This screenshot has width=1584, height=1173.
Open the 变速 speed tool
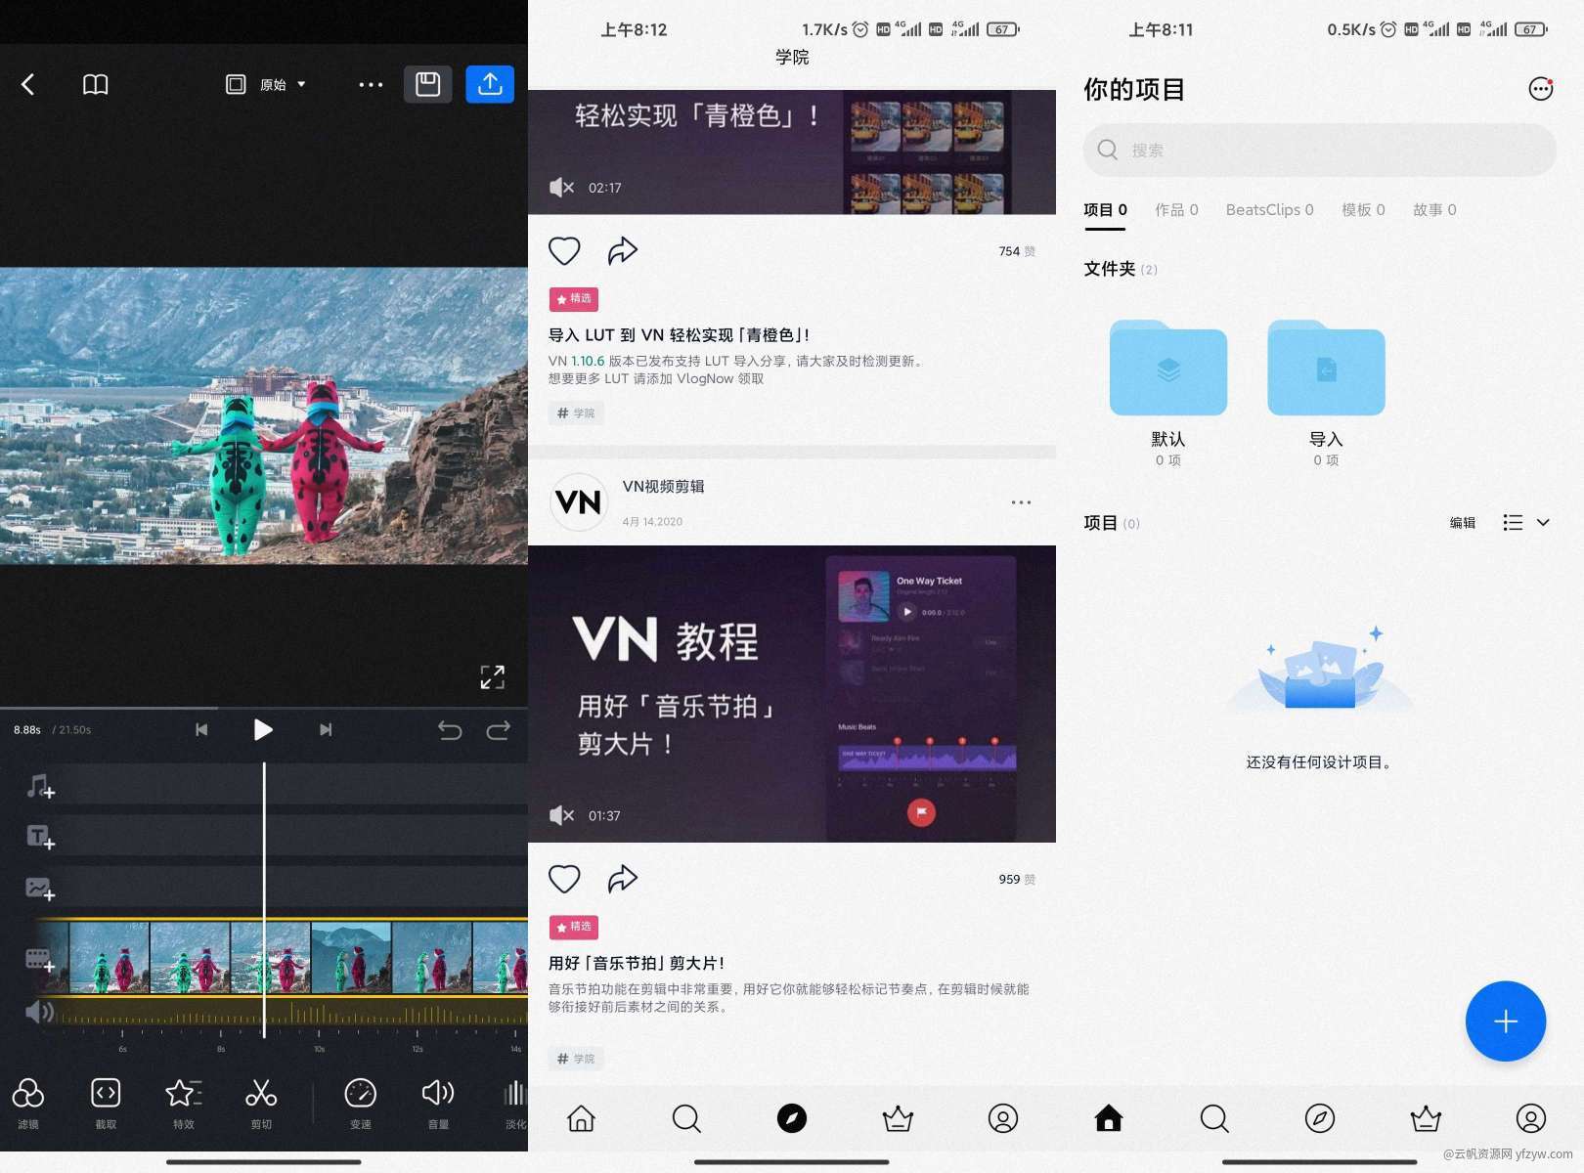(361, 1104)
